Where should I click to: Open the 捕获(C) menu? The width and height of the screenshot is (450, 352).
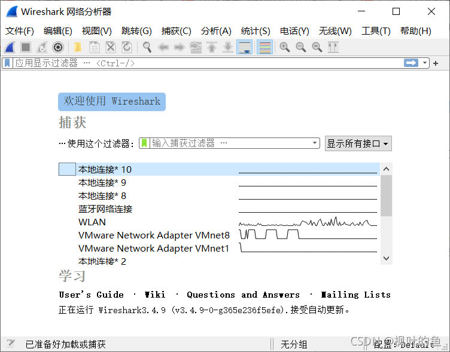(x=176, y=31)
